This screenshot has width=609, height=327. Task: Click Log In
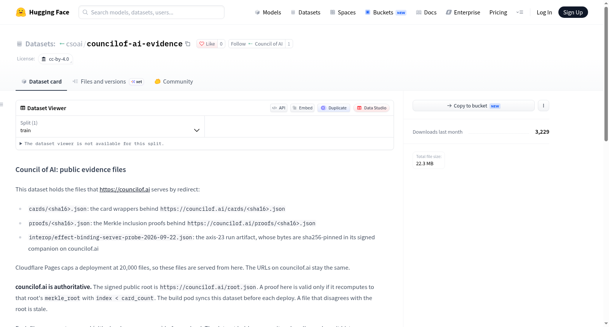click(x=544, y=12)
